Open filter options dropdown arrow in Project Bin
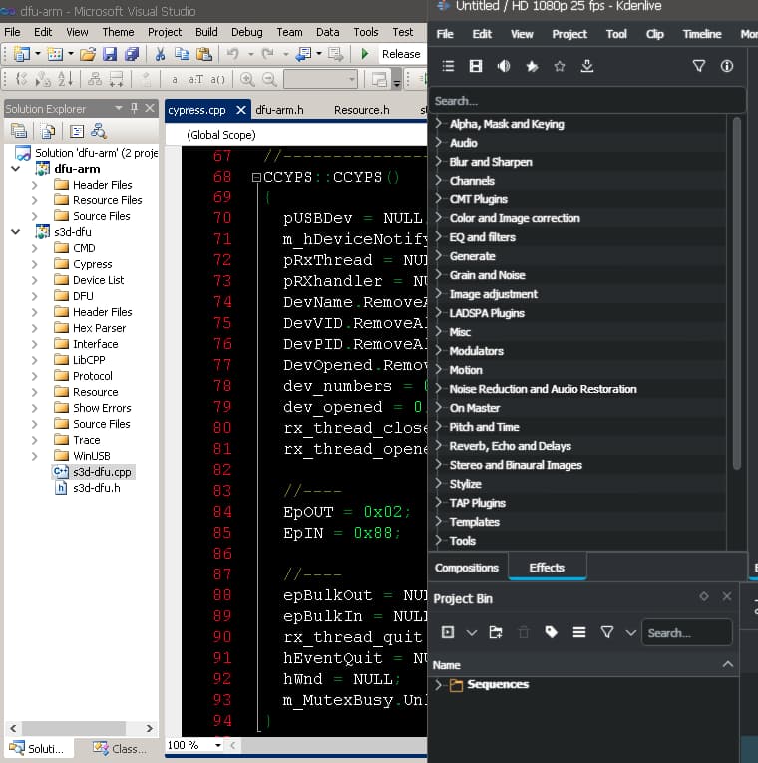758x763 pixels. click(x=631, y=633)
